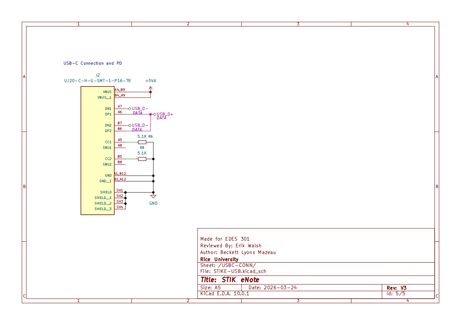Image resolution: width=461 pixels, height=325 pixels.
Task: Click the VBUS pin name beside A4_B9
Action: point(107,92)
